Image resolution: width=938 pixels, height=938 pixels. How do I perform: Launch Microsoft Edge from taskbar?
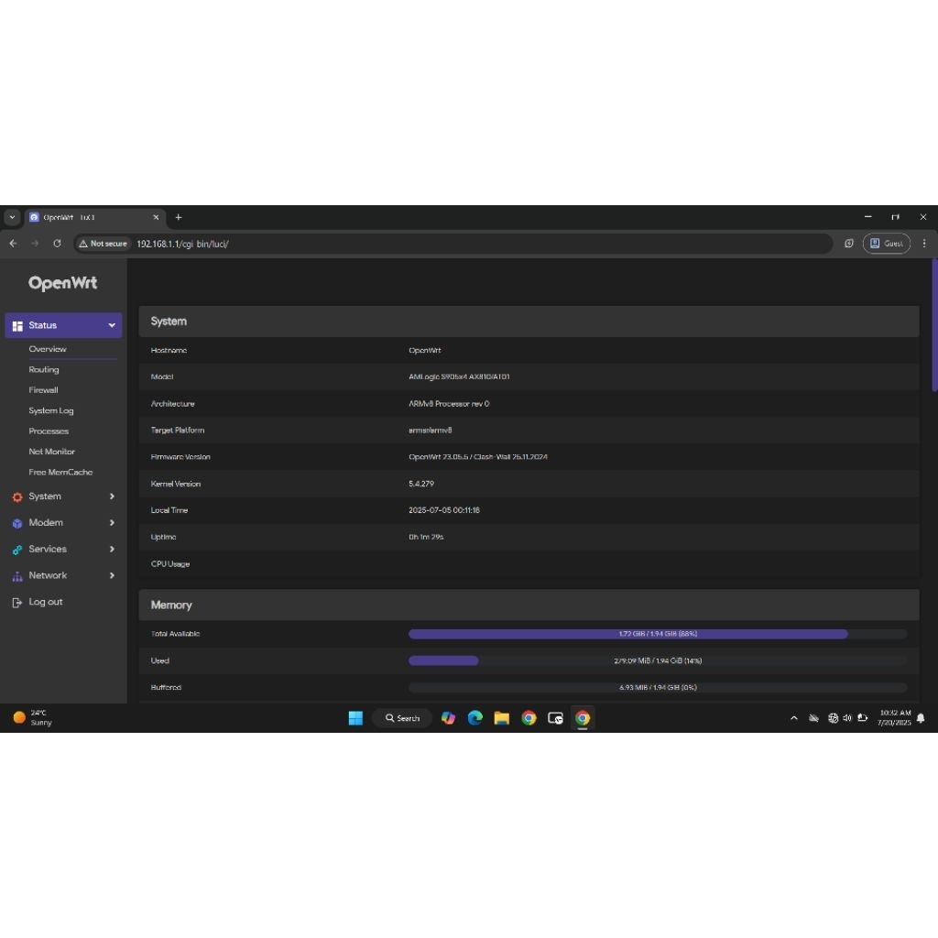[x=475, y=718]
